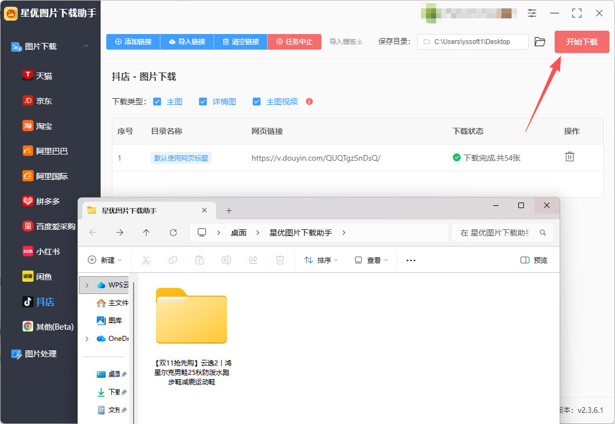Click the share icon in Explorer toolbar

(253, 260)
